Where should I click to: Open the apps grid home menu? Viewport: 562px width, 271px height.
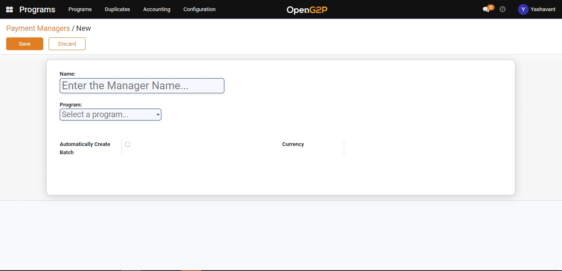9,9
